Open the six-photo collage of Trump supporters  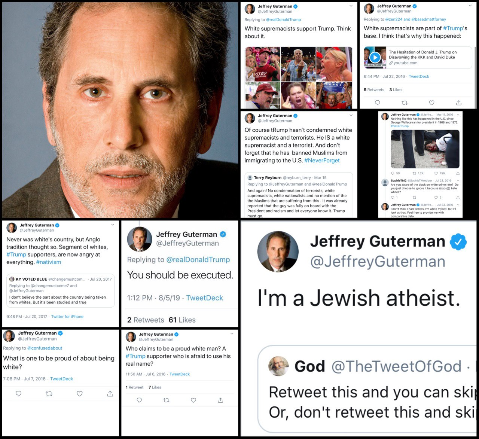[299, 77]
